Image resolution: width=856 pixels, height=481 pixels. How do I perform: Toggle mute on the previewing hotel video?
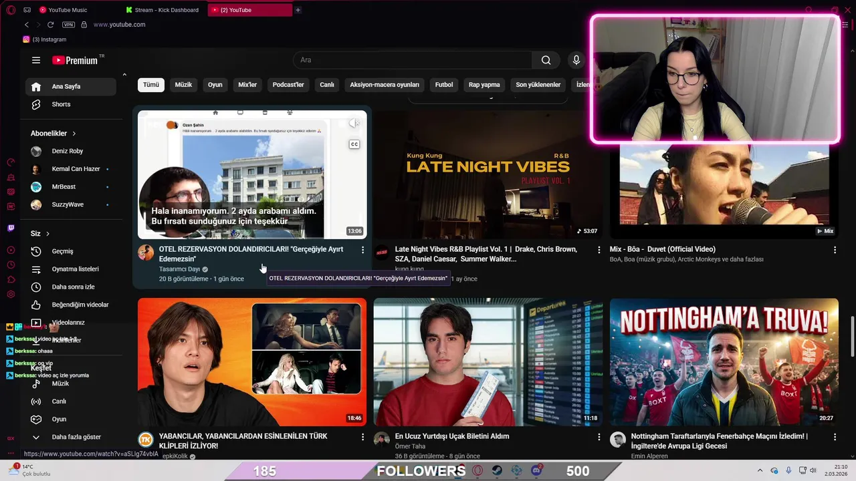tap(354, 124)
